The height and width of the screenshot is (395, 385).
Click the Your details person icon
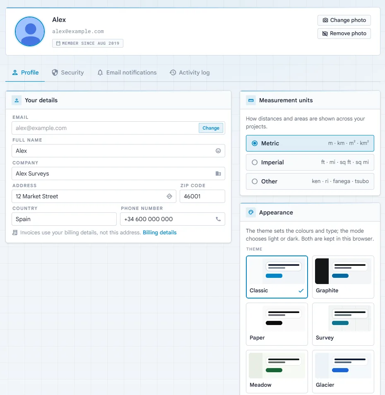(x=17, y=100)
